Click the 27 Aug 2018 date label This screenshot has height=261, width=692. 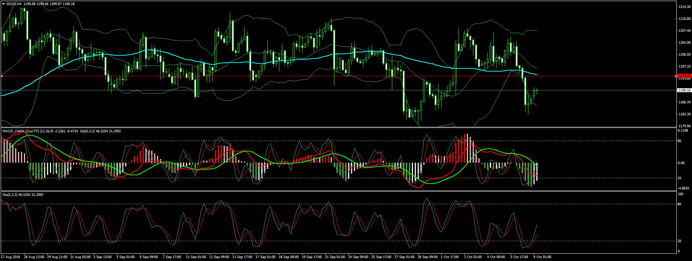tap(10, 257)
